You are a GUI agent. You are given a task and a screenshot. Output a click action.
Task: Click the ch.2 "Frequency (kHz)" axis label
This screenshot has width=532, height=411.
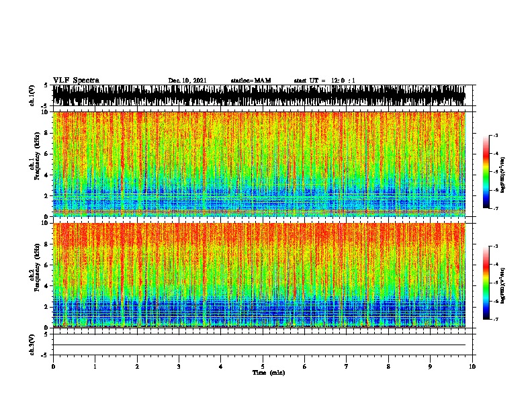37,267
